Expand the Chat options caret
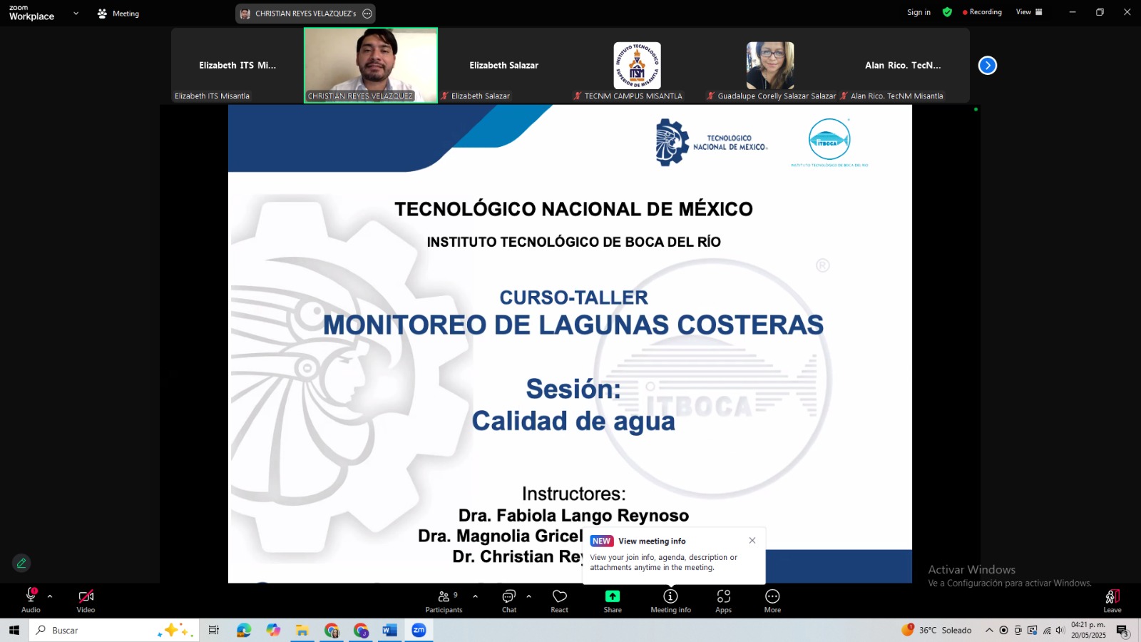The height and width of the screenshot is (642, 1141). [x=528, y=596]
